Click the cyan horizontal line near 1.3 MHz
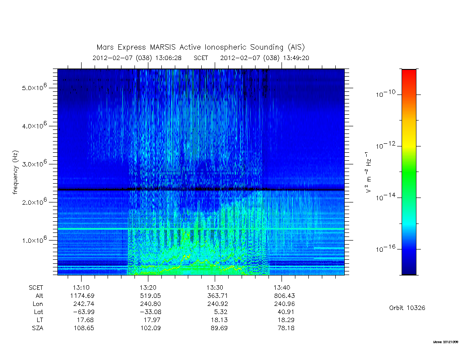The height and width of the screenshot is (344, 459). pyautogui.click(x=201, y=228)
